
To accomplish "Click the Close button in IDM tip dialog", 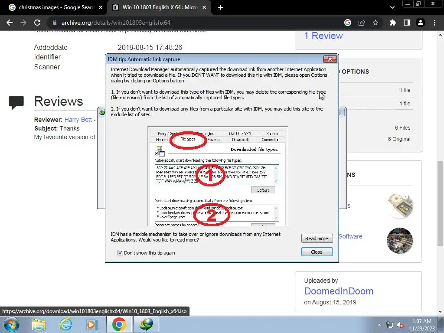I will pos(317,252).
